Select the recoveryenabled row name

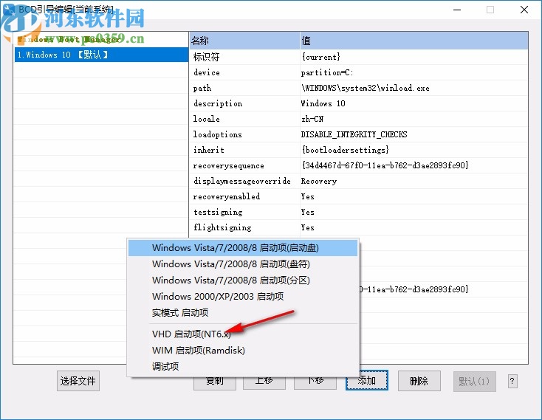[x=227, y=196]
